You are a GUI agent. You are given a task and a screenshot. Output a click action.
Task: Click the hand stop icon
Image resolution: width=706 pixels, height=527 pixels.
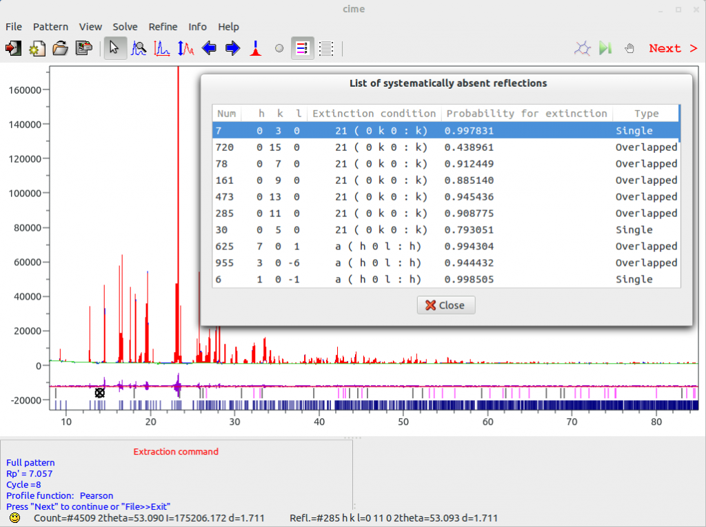tap(629, 48)
